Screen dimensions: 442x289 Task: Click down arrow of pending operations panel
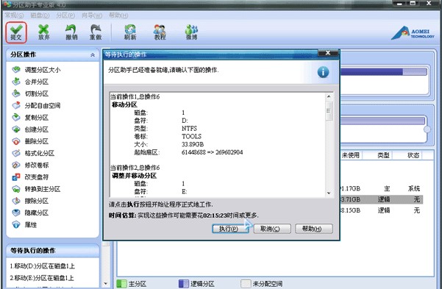(x=106, y=283)
